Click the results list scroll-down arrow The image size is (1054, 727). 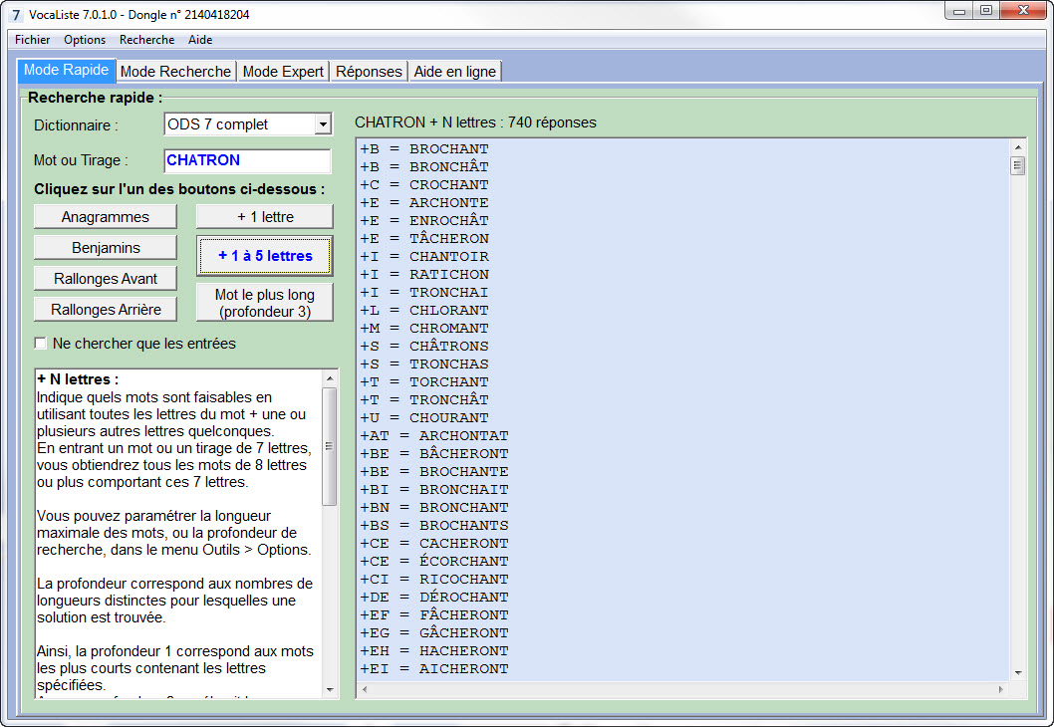[1018, 672]
